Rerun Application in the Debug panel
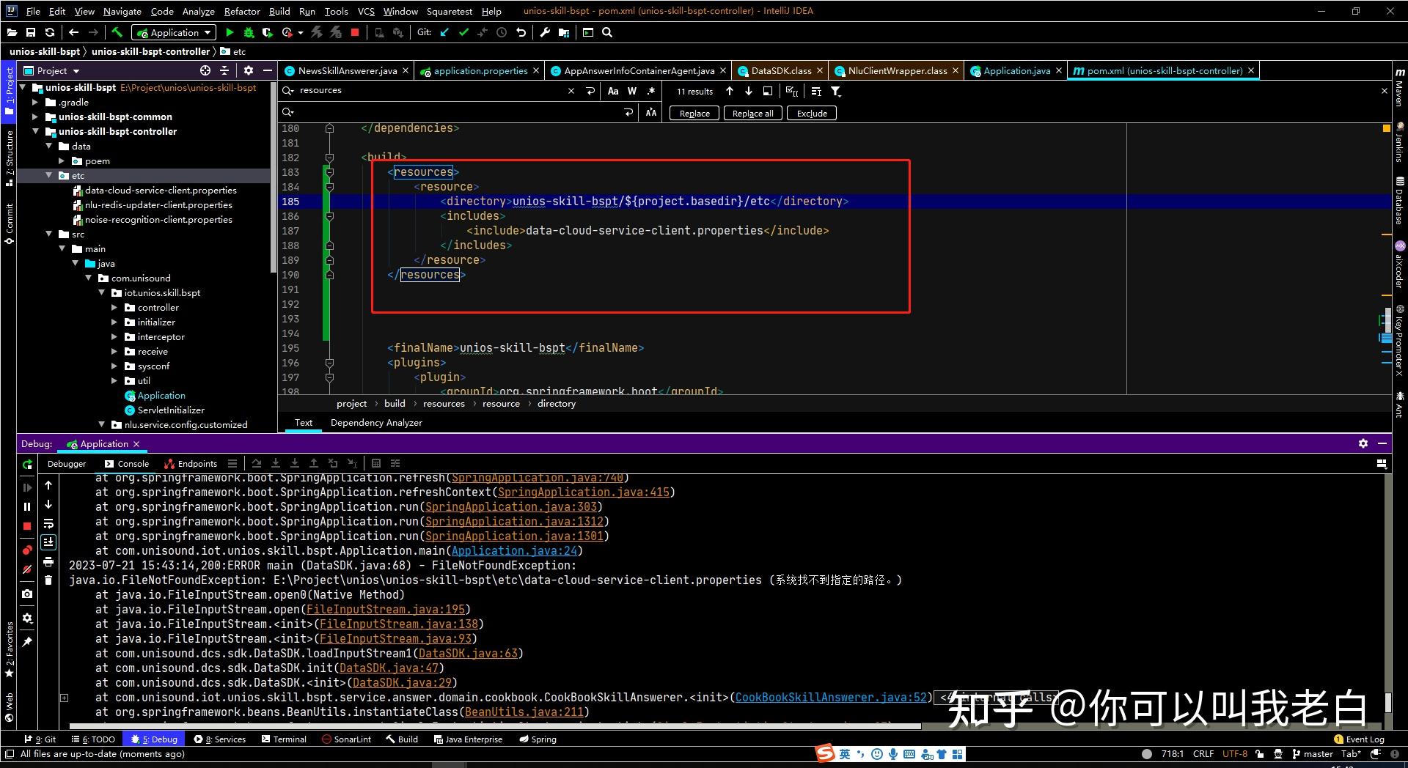The height and width of the screenshot is (768, 1408). (x=27, y=464)
